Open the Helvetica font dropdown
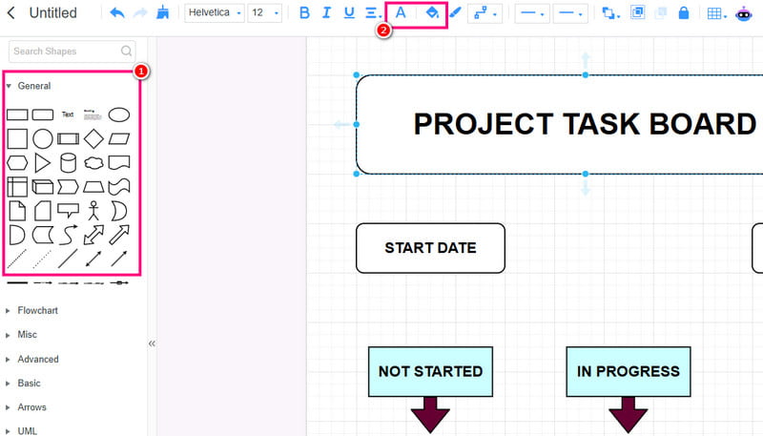The width and height of the screenshot is (763, 436). (x=215, y=12)
